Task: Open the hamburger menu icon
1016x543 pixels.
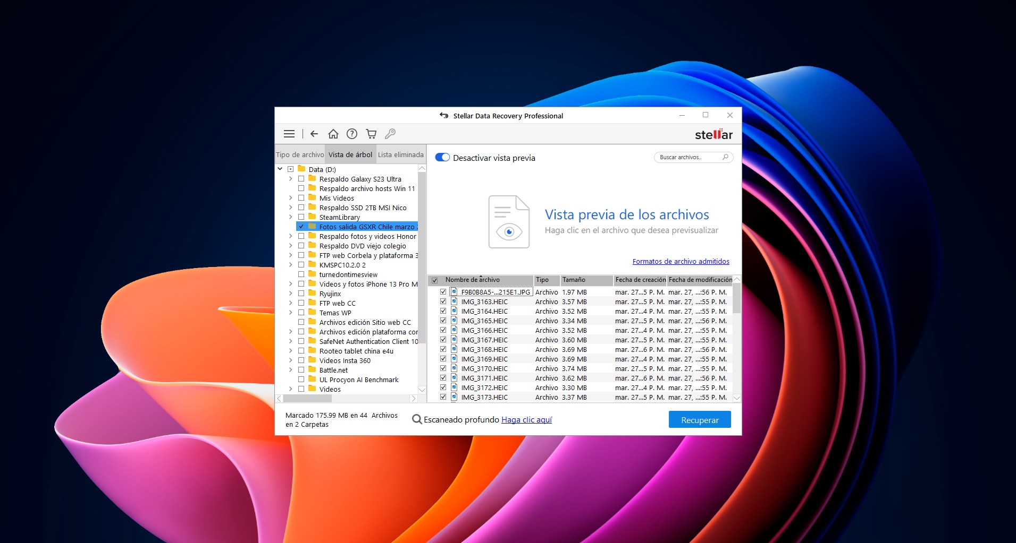Action: pos(289,134)
